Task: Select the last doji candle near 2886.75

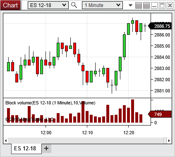Action: (x=145, y=26)
